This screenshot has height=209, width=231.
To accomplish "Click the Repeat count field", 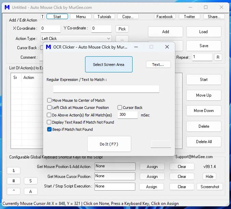I will [202, 57].
